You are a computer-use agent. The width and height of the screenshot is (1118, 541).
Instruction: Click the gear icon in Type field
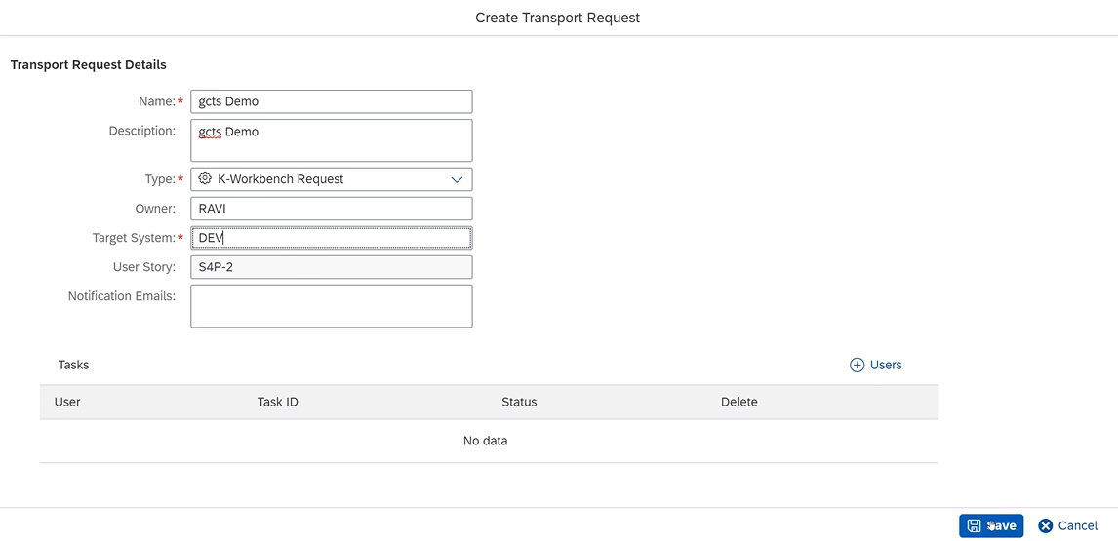pyautogui.click(x=205, y=179)
